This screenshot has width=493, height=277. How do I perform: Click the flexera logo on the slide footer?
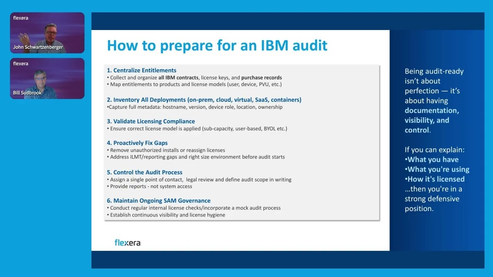tap(127, 242)
